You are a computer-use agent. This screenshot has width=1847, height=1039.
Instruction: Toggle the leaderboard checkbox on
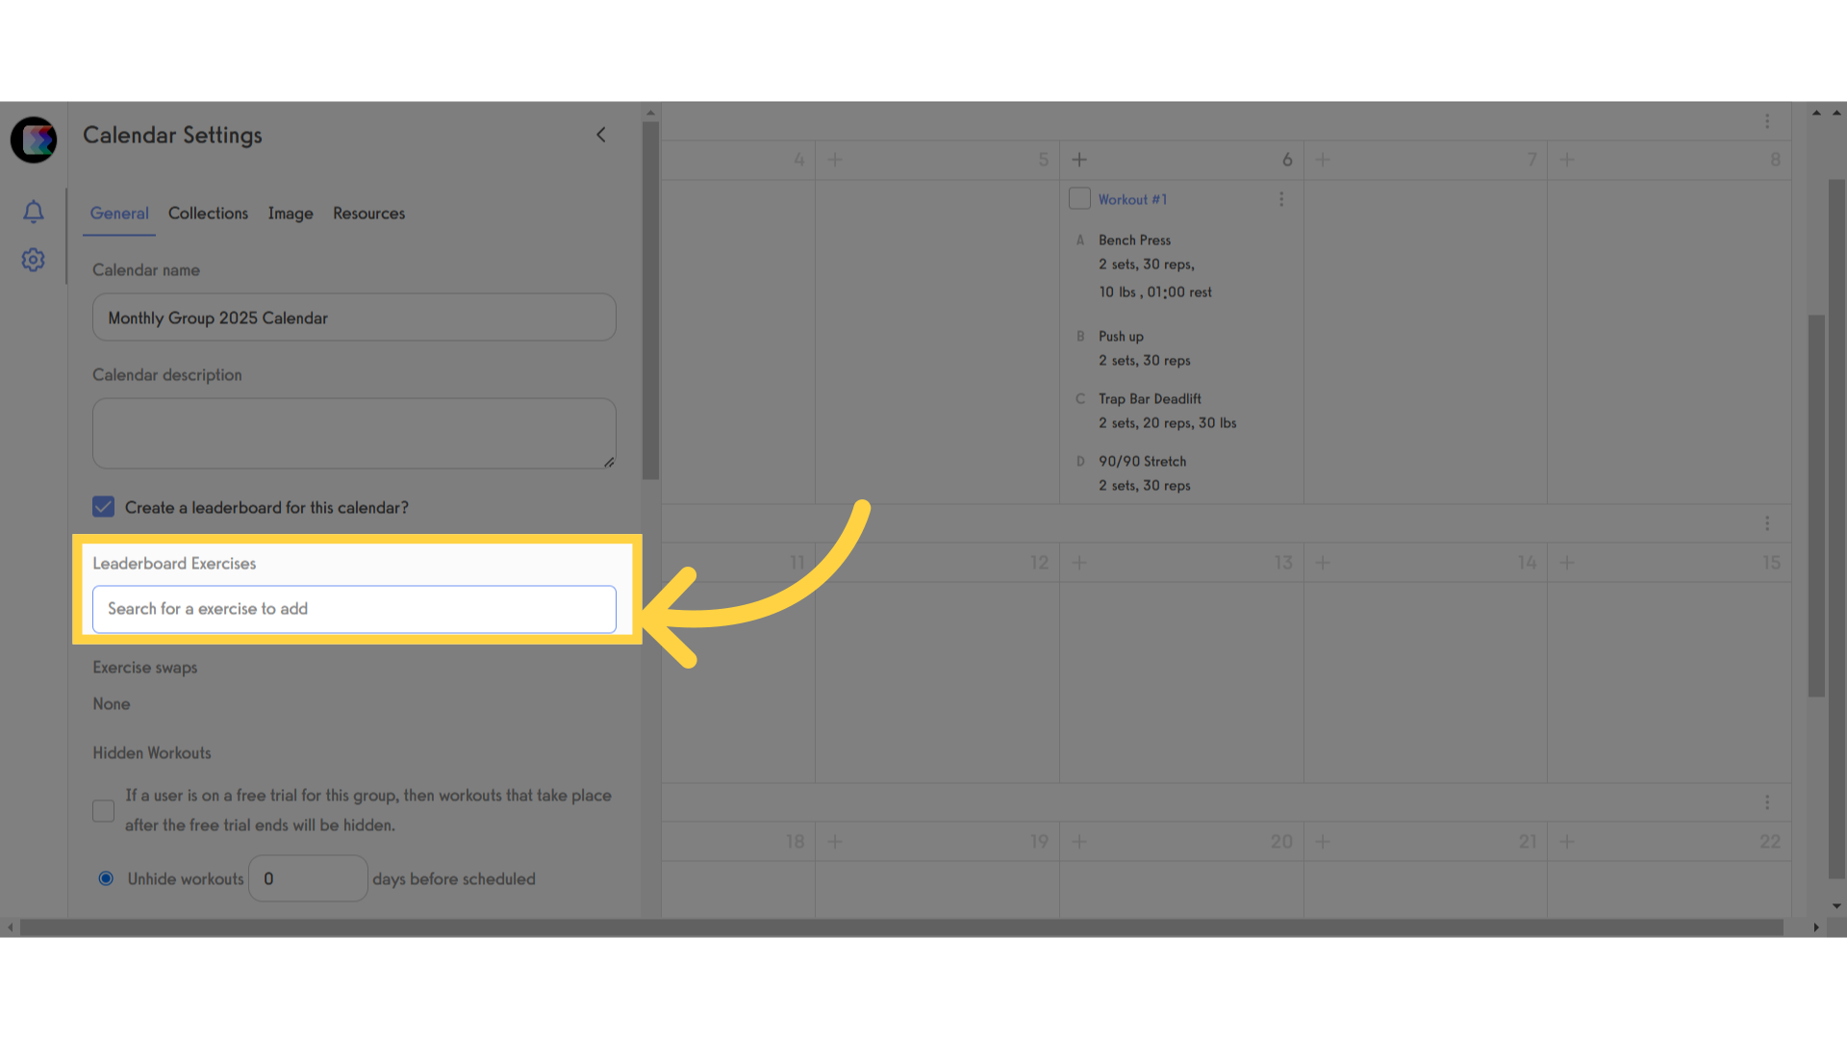(104, 506)
